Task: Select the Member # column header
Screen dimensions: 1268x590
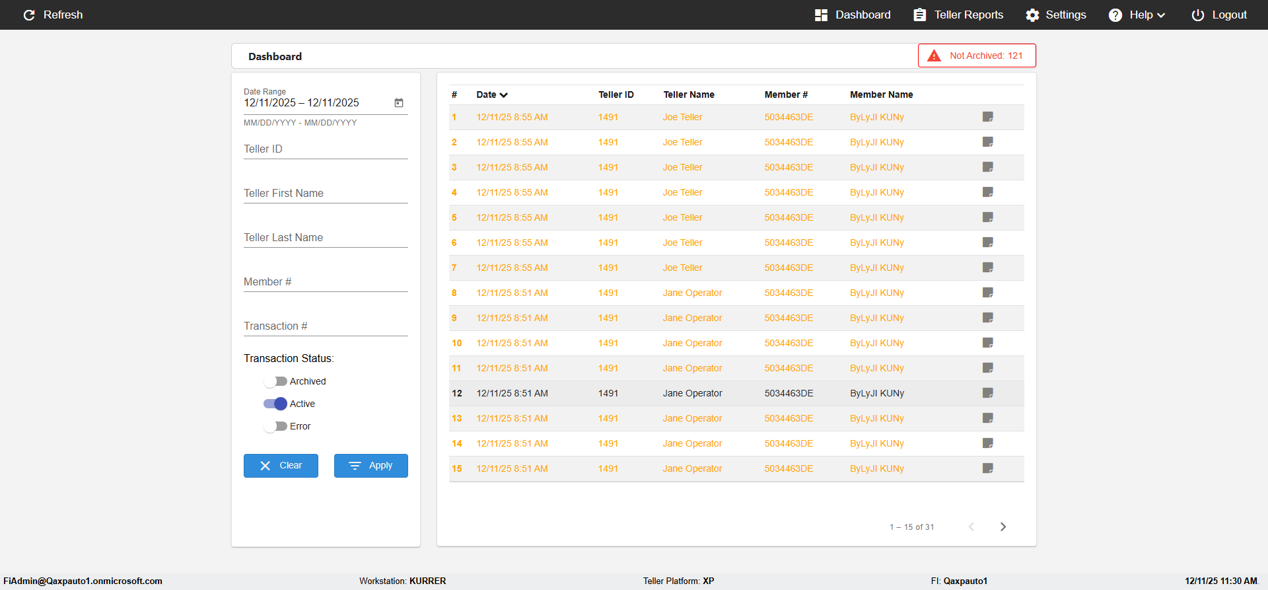Action: pyautogui.click(x=786, y=94)
